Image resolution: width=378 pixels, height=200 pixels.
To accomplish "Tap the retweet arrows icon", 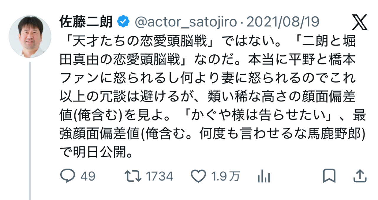I will [133, 176].
